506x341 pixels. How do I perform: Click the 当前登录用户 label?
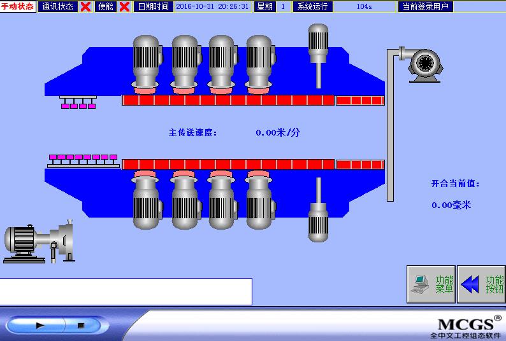[425, 6]
